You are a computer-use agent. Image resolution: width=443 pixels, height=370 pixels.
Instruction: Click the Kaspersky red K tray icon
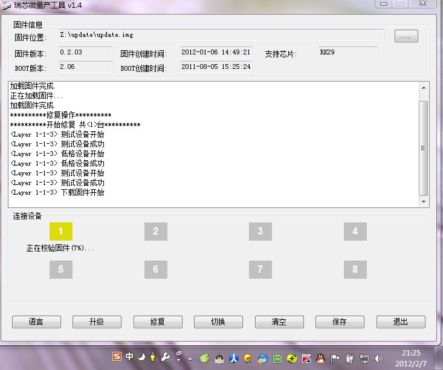point(306,359)
